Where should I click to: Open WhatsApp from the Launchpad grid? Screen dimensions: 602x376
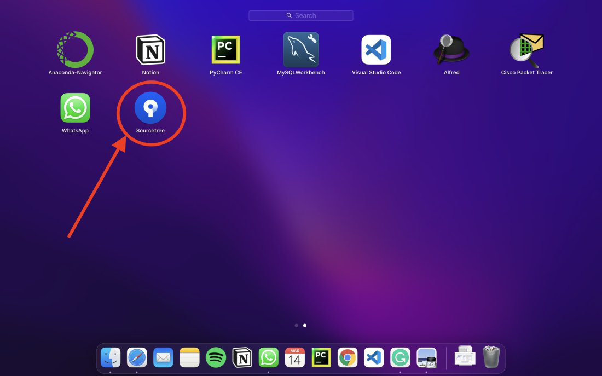(x=76, y=108)
